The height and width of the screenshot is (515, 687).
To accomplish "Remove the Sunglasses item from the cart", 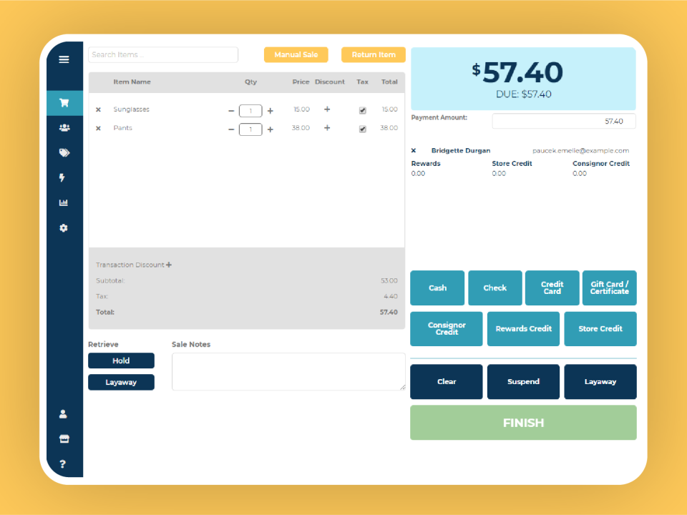I will (x=98, y=109).
